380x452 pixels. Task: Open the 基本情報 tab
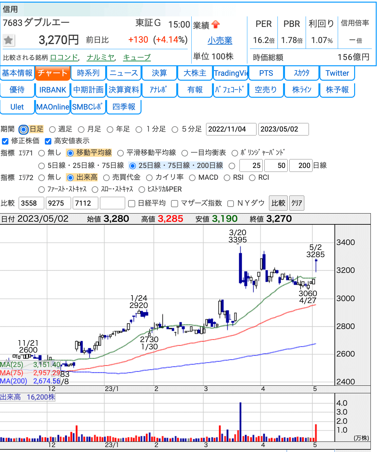pyautogui.click(x=17, y=73)
